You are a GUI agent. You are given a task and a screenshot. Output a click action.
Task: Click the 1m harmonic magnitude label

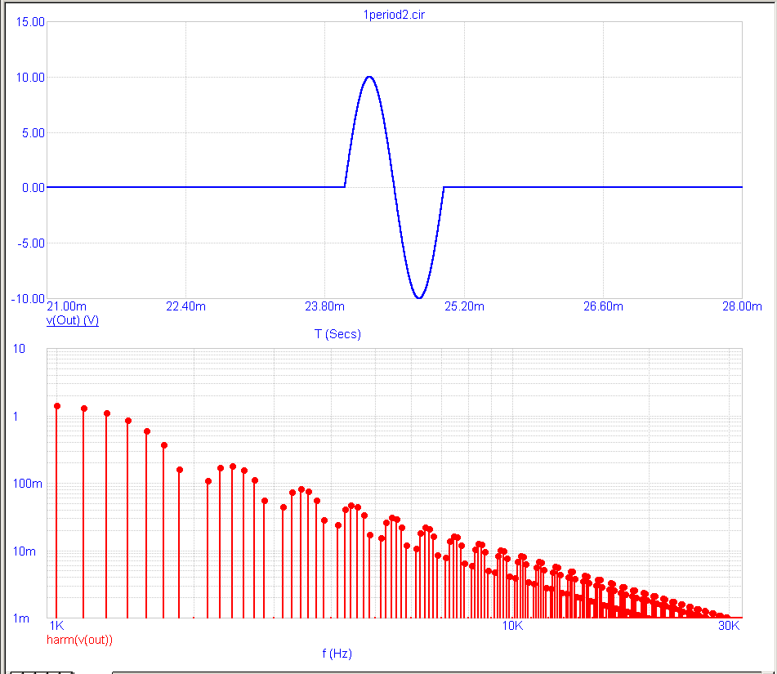[20, 618]
